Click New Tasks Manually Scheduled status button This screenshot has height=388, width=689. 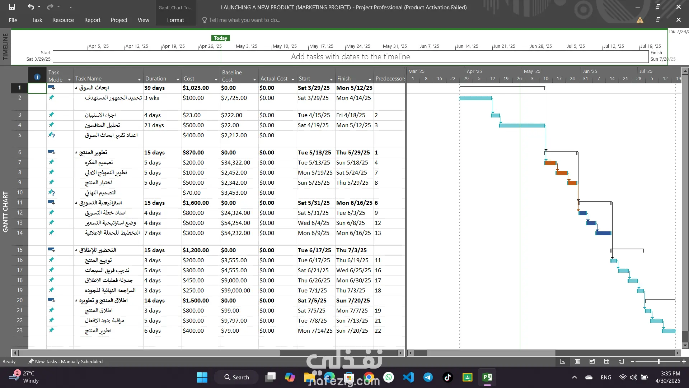(x=66, y=361)
